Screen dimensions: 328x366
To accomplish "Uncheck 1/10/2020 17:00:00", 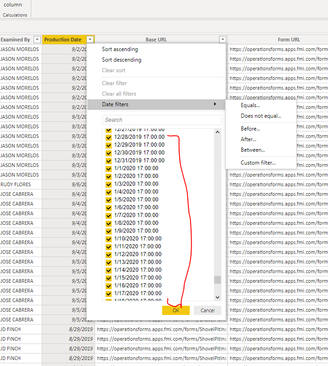I will 108,239.
